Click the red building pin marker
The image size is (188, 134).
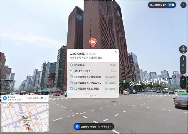[93, 42]
